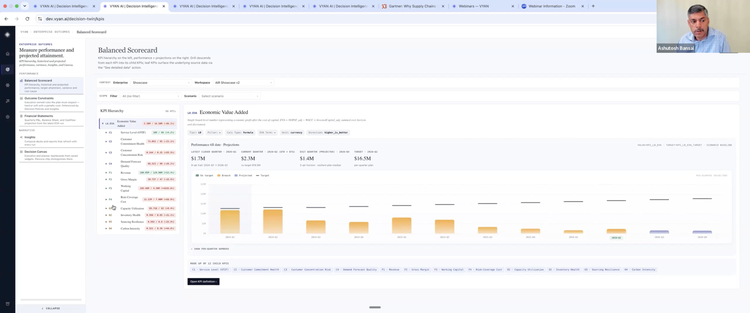The width and height of the screenshot is (750, 313).
Task: Expand Show per-quarter numbers
Action: tap(210, 249)
